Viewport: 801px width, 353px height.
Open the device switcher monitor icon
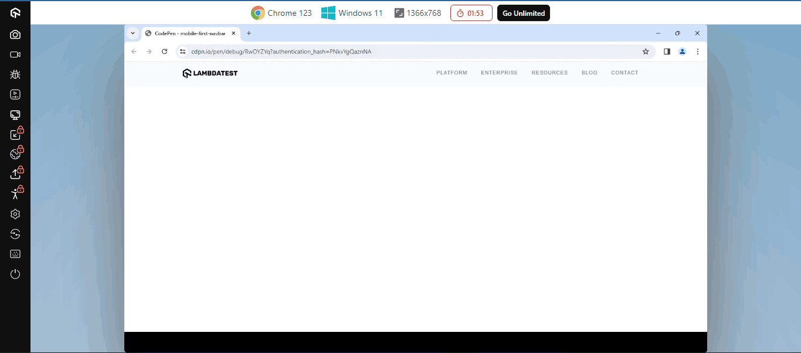(15, 114)
